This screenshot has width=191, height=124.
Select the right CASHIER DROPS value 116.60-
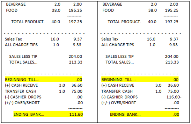pos(174,97)
